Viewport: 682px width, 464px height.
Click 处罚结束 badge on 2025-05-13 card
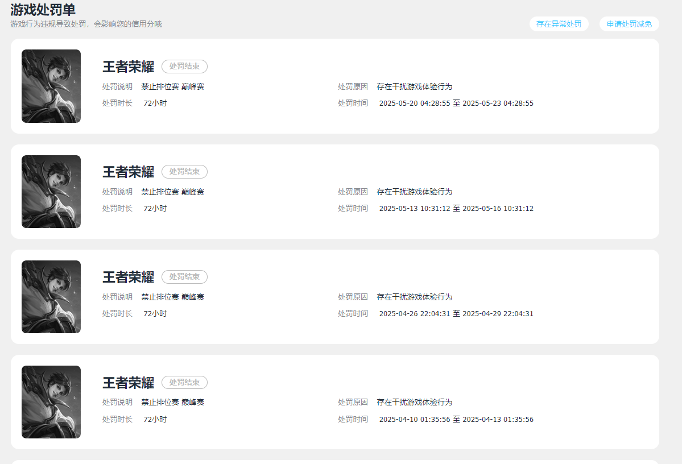click(184, 171)
